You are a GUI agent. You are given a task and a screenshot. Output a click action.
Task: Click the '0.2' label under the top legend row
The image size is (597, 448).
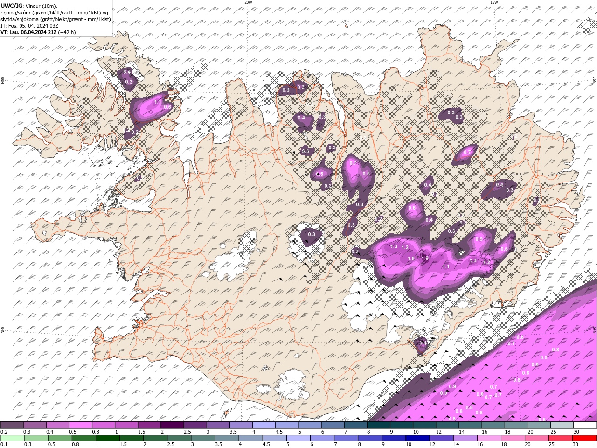[x=3, y=432]
